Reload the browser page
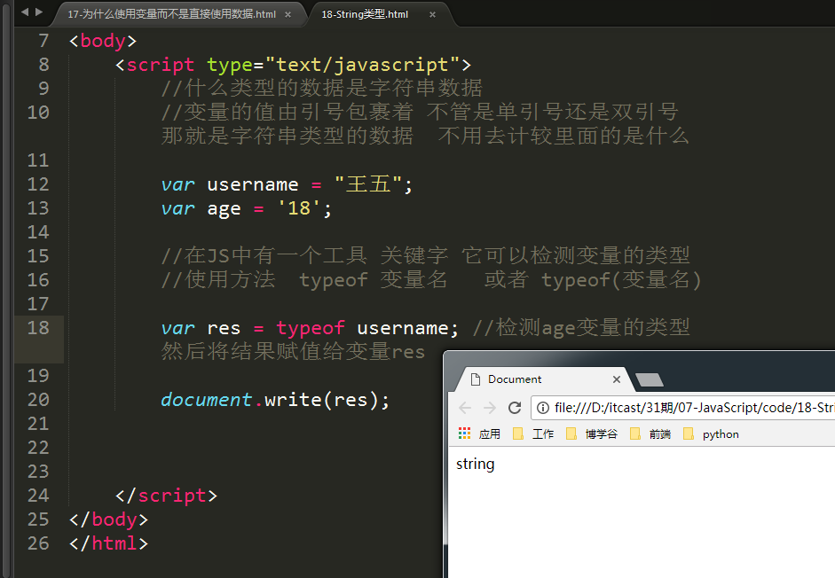 point(515,408)
